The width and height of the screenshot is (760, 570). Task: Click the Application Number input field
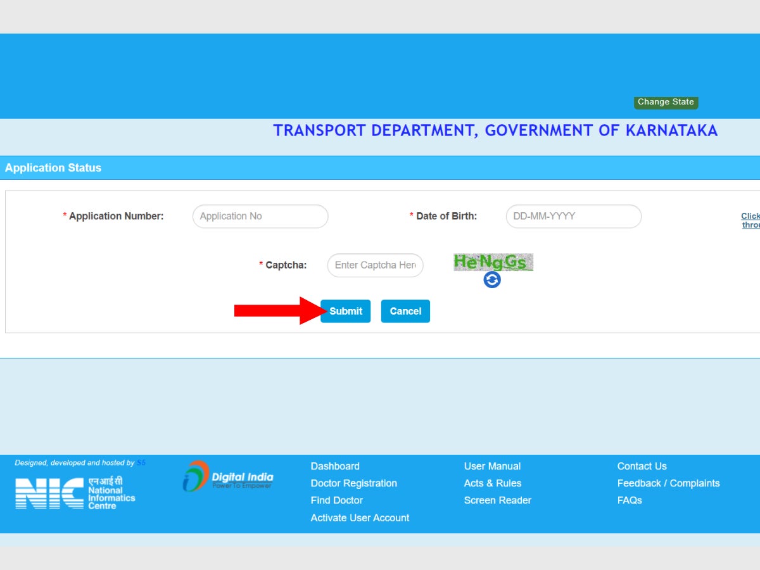(x=260, y=216)
